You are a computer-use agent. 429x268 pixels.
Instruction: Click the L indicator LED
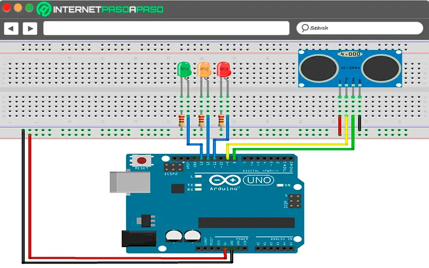[x=198, y=176]
